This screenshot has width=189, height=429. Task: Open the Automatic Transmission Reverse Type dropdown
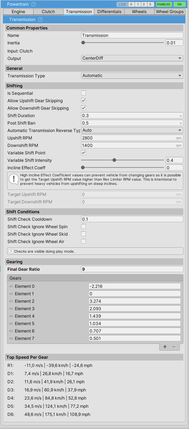(x=132, y=130)
